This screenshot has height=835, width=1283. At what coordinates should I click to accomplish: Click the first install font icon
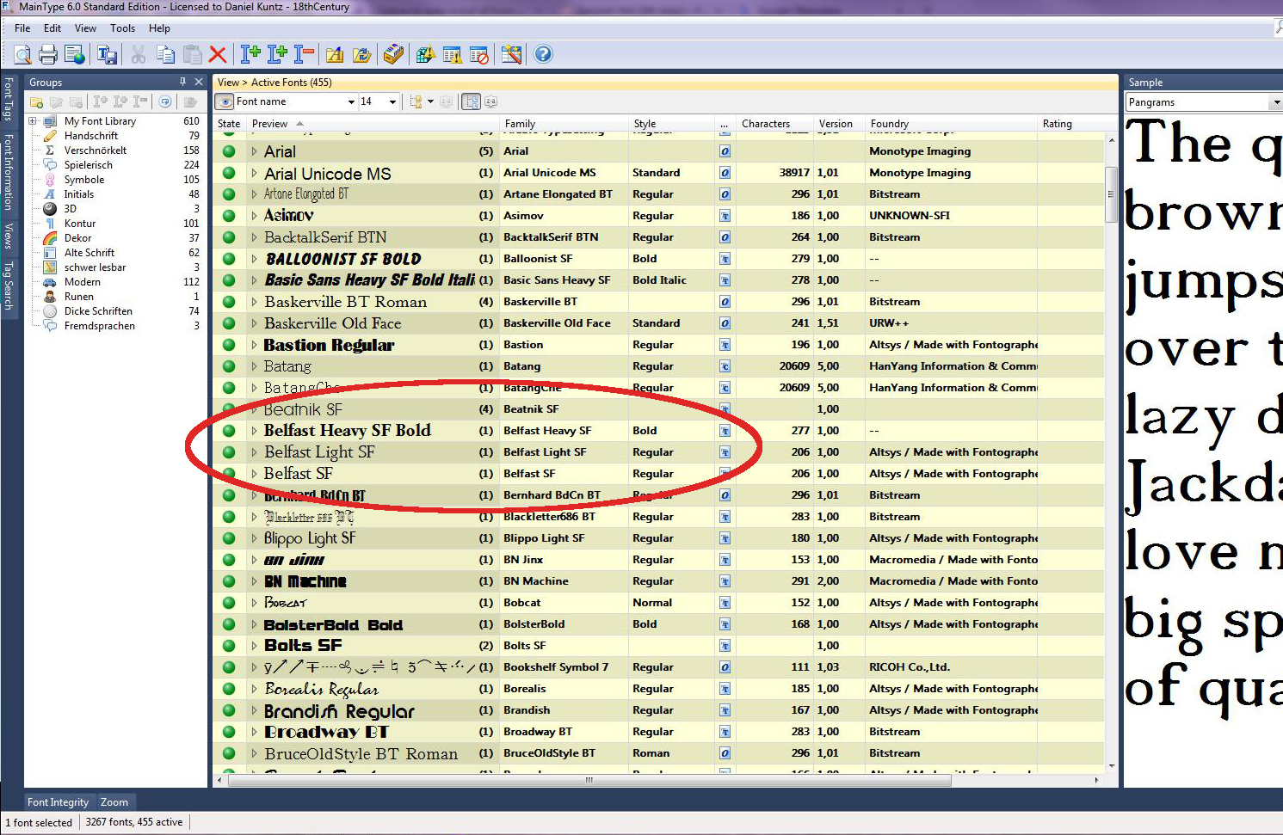pyautogui.click(x=250, y=55)
